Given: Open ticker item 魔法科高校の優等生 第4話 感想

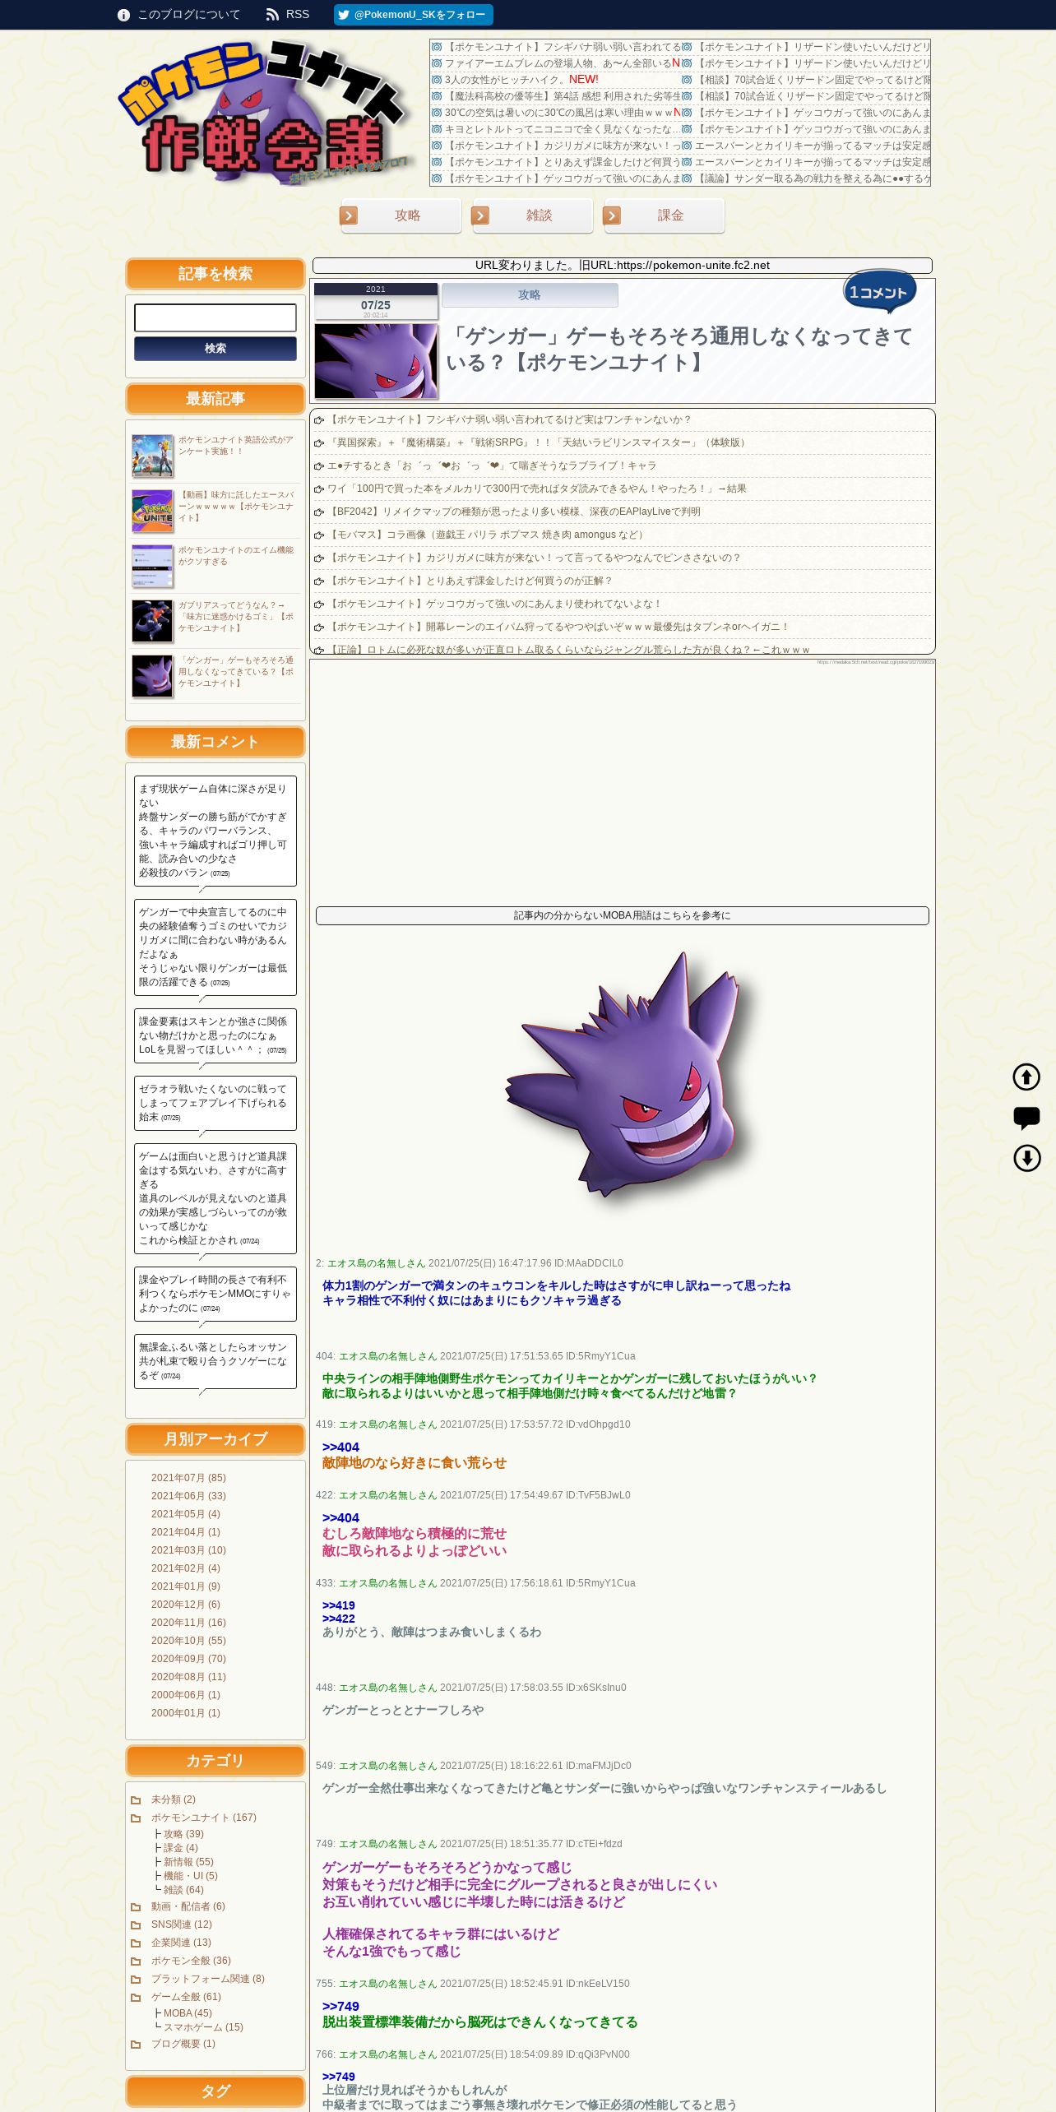Looking at the screenshot, I should (x=563, y=96).
